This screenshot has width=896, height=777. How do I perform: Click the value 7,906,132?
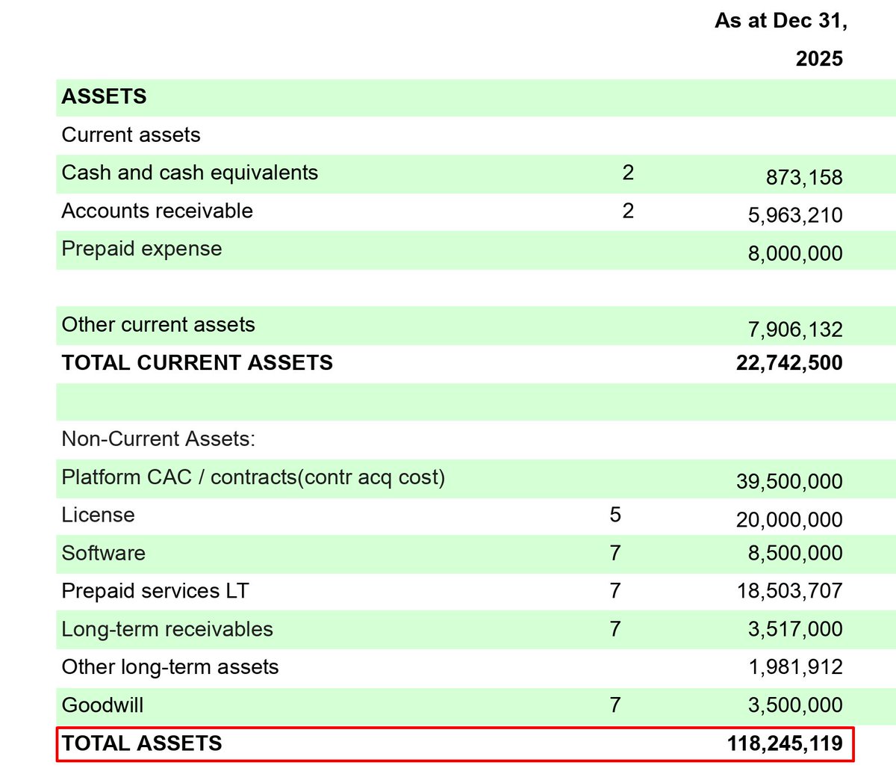(795, 329)
